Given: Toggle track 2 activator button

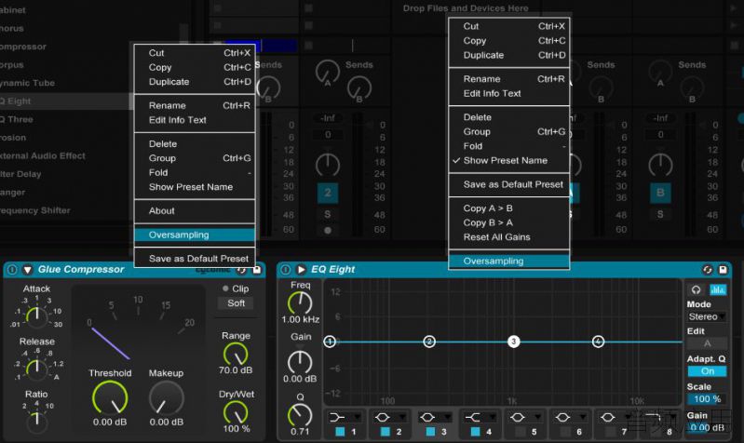Looking at the screenshot, I should tap(328, 193).
